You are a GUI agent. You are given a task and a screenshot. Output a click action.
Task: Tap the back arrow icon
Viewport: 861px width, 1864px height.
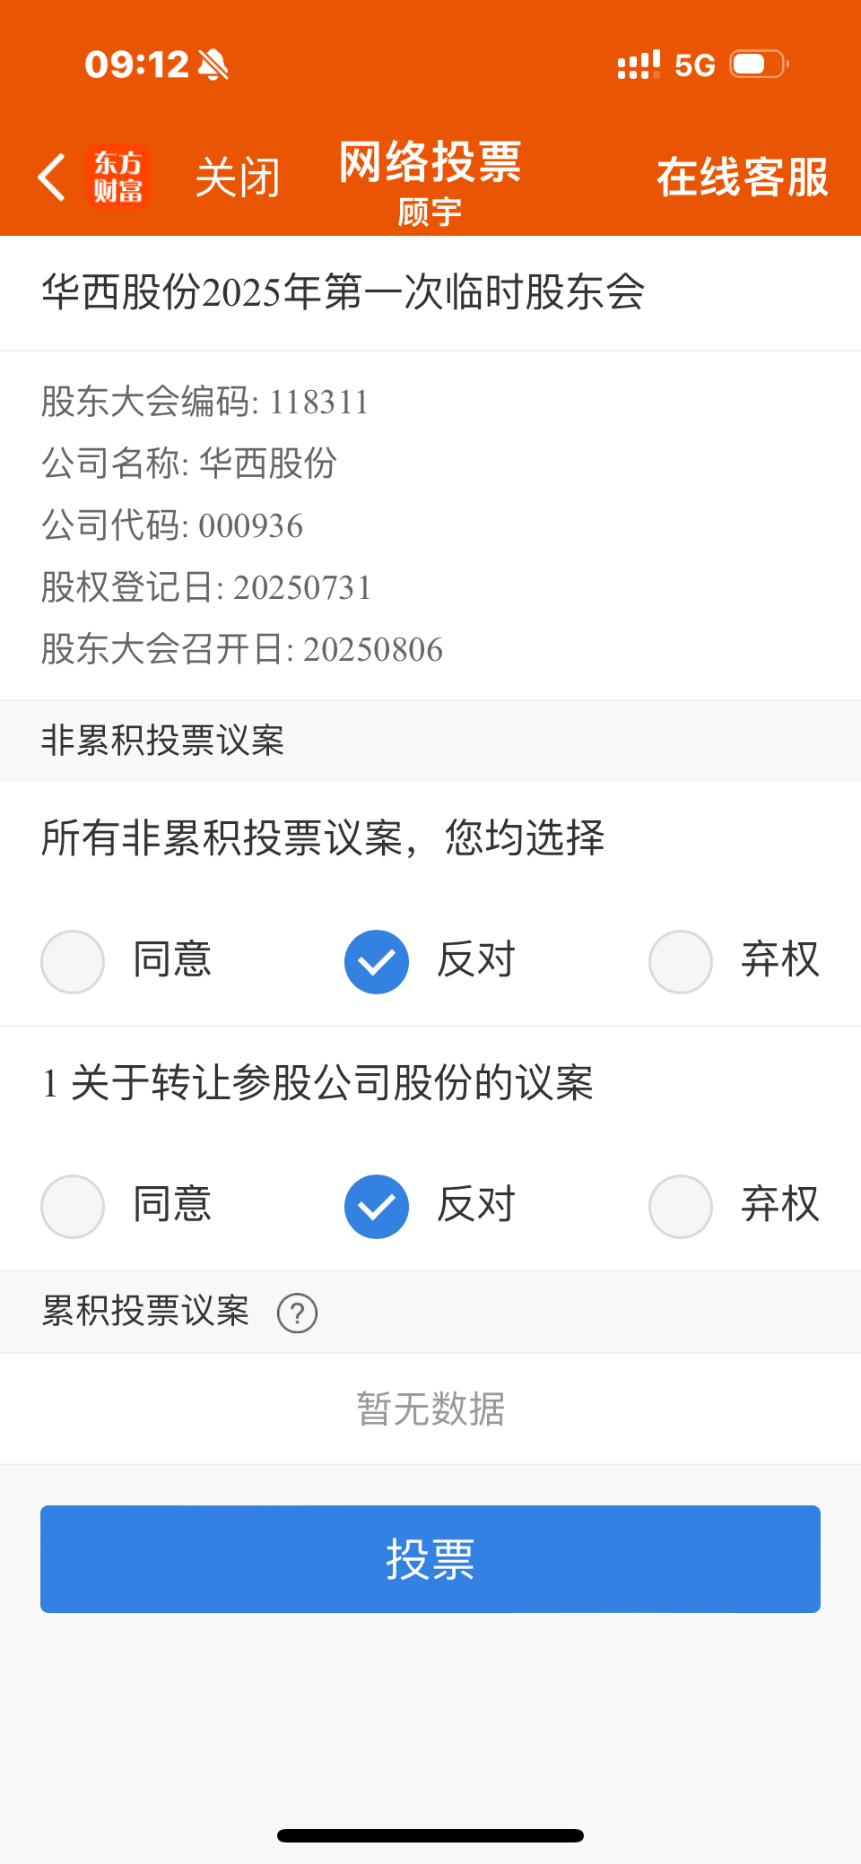51,177
